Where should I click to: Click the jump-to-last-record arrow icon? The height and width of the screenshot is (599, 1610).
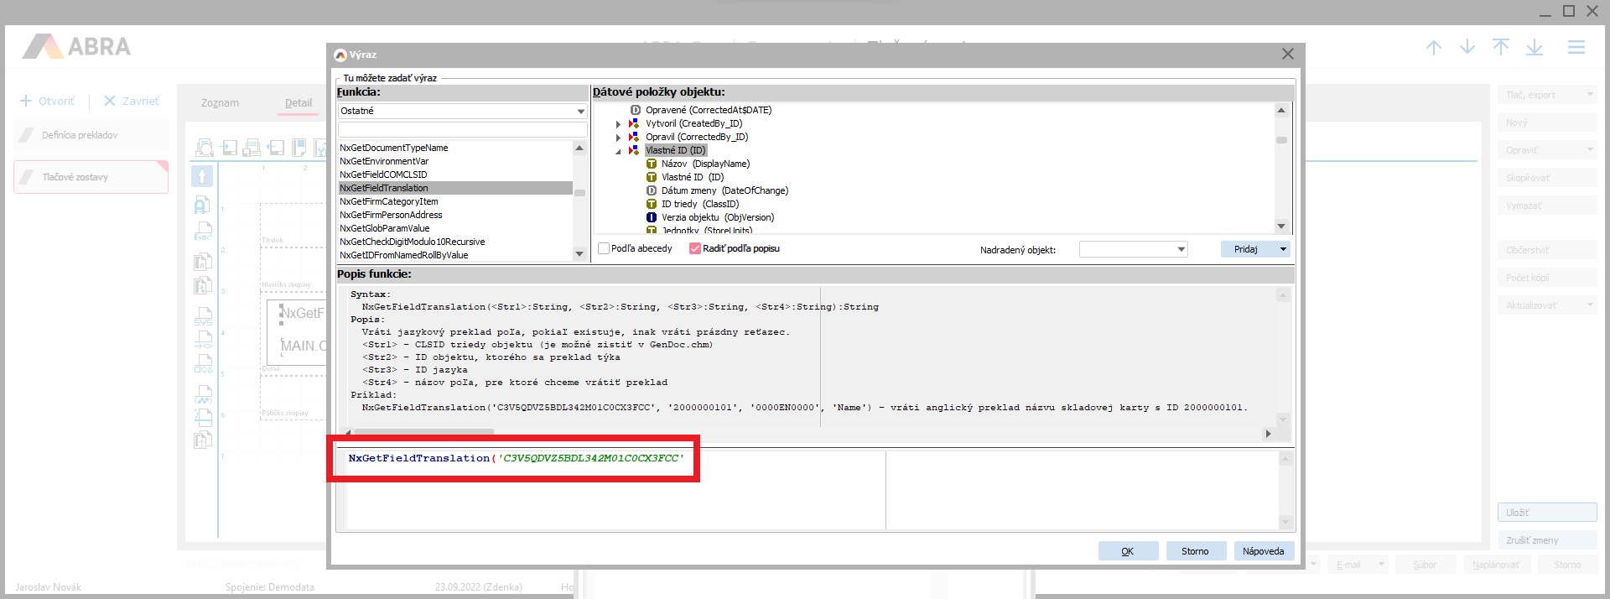pyautogui.click(x=1534, y=48)
